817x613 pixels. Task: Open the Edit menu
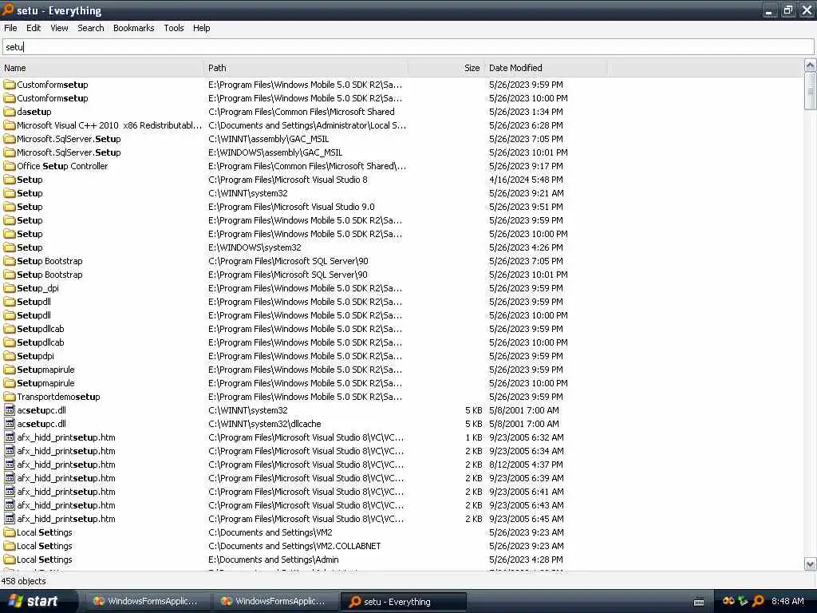click(x=34, y=28)
